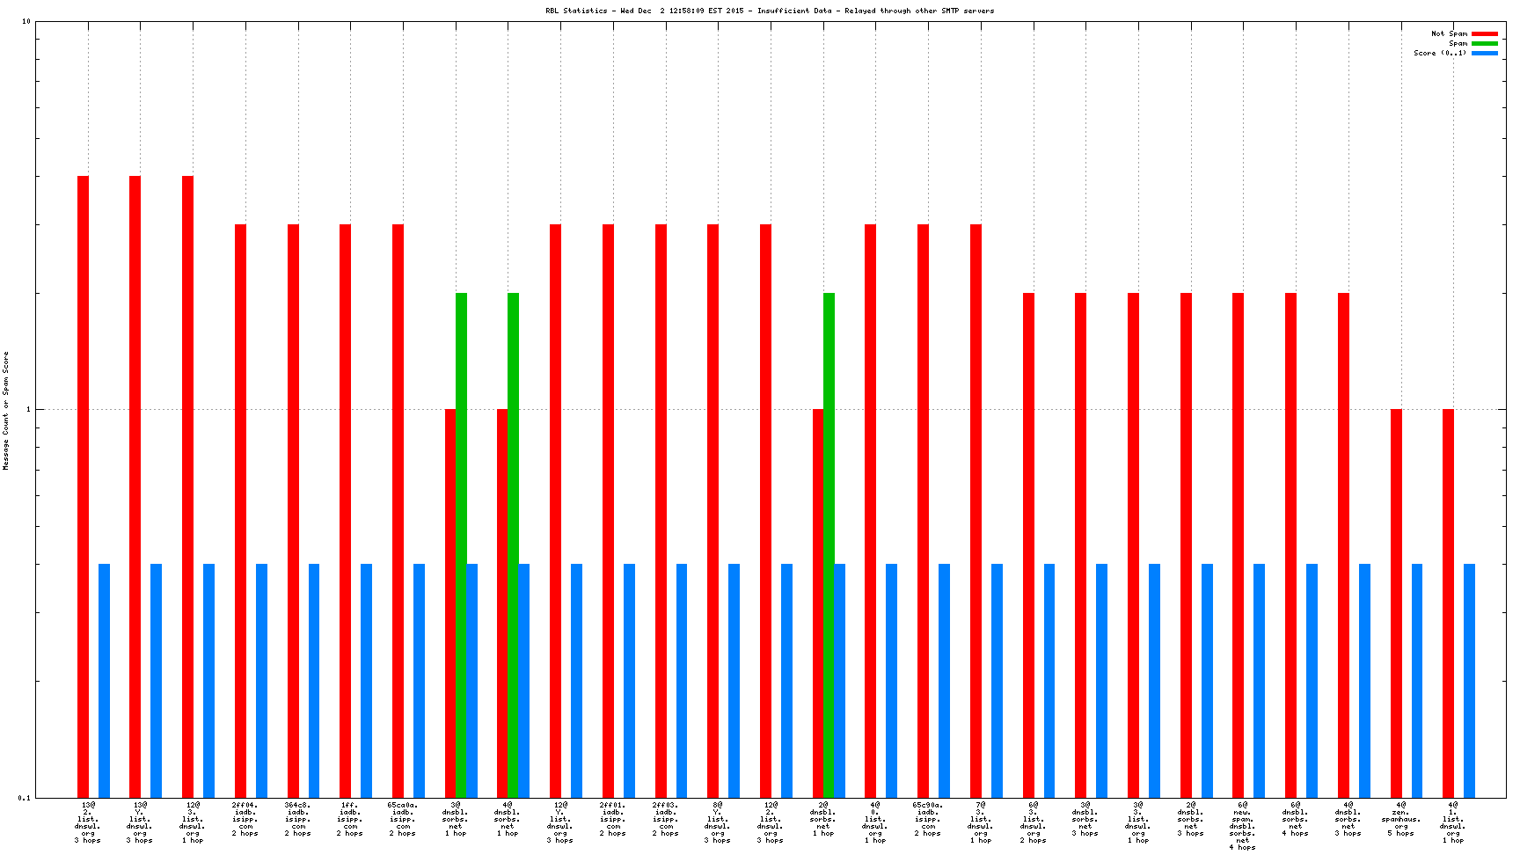Click the Message Count or Spam Score axis label
Screen dimensions: 1520x855
point(6,410)
